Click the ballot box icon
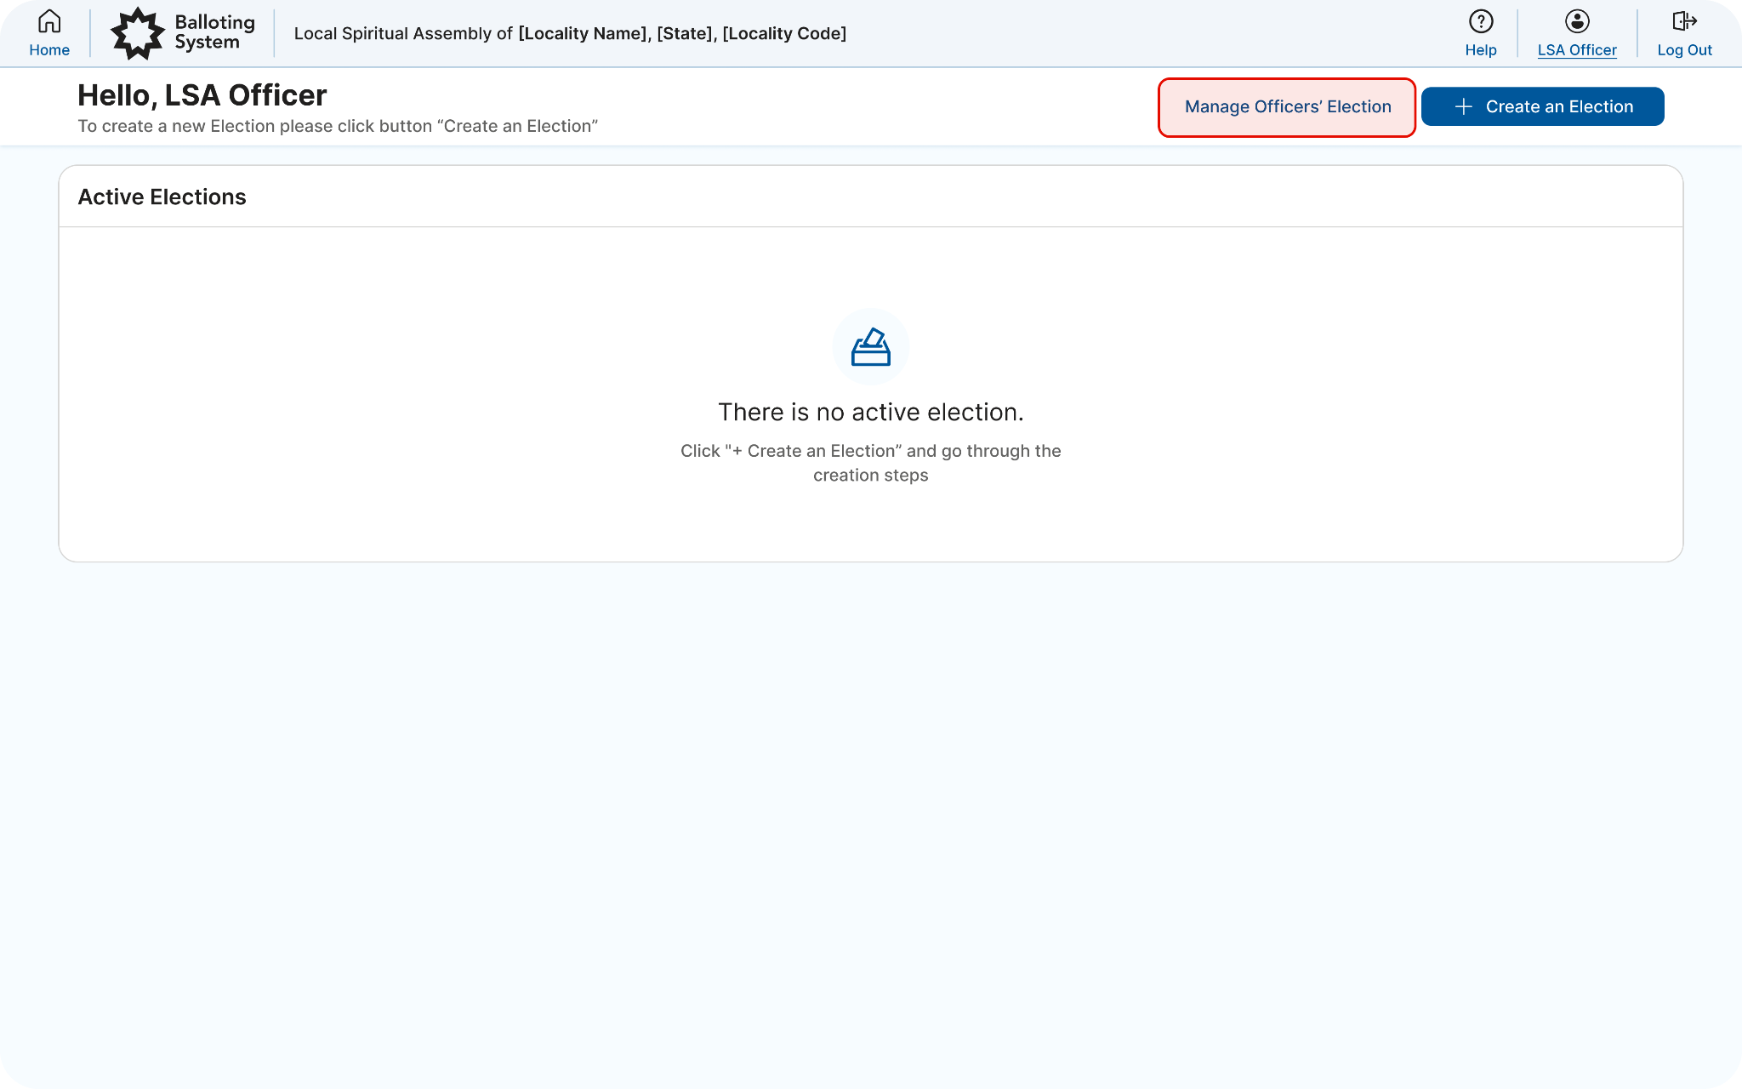The image size is (1742, 1089). click(870, 347)
